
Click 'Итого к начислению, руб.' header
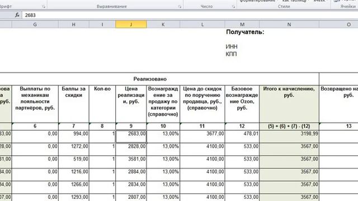pos(289,104)
